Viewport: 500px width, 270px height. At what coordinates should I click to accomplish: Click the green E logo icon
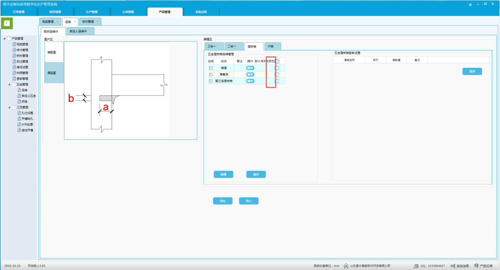tap(7, 23)
